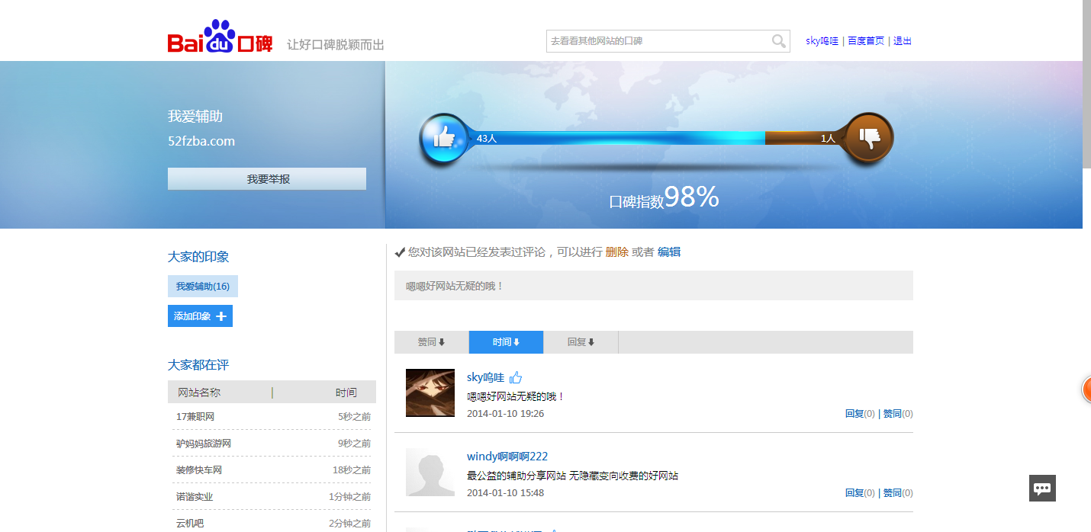Click the plus icon on 添加印象
This screenshot has height=532, width=1091.
click(221, 316)
